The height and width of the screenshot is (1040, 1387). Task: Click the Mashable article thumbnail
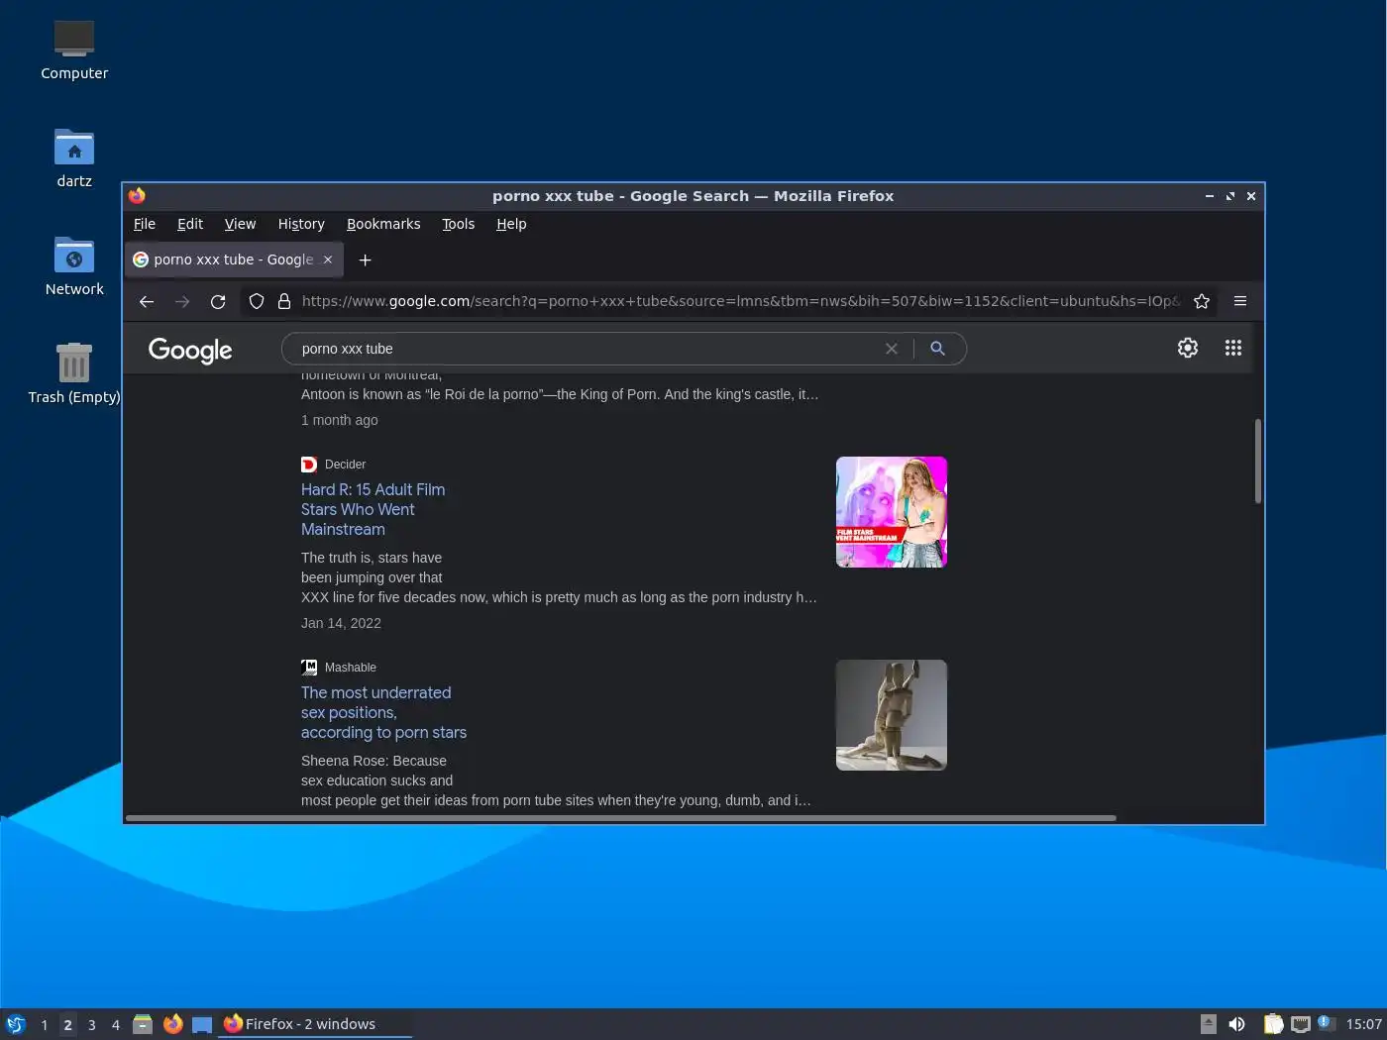pyautogui.click(x=892, y=715)
